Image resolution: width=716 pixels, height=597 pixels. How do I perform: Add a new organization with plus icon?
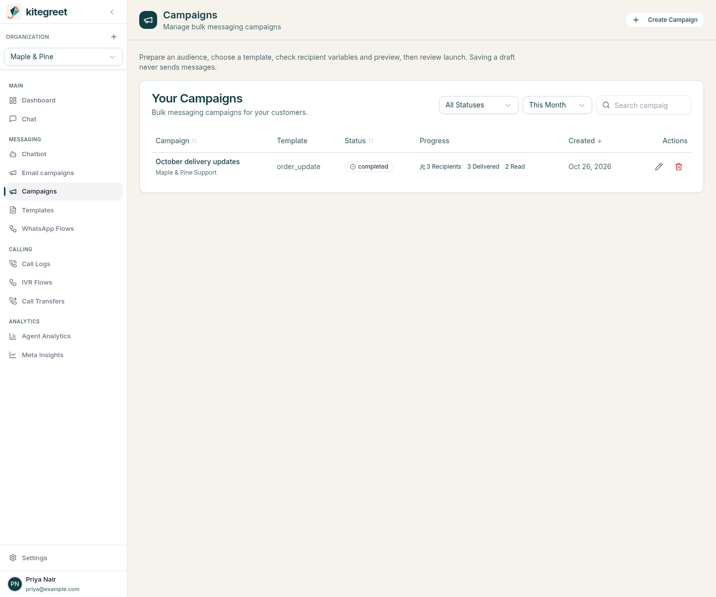(114, 37)
